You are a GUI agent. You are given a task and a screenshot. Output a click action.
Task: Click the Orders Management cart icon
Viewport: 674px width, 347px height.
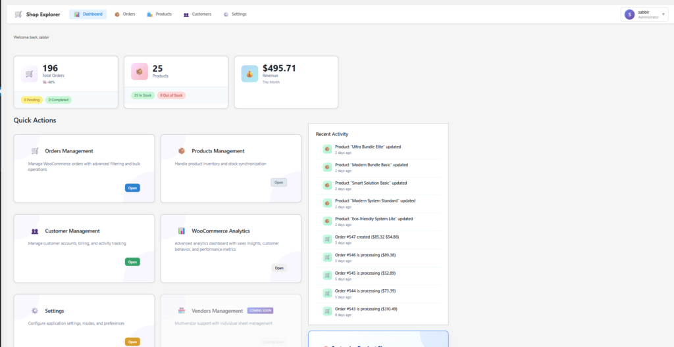(x=35, y=150)
